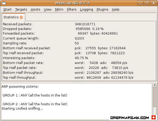Click the adv value 29938240 b/s
The image size is (158, 121).
tap(122, 73)
